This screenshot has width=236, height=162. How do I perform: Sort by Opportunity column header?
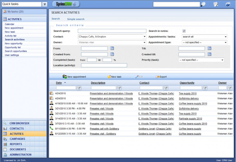187,83
